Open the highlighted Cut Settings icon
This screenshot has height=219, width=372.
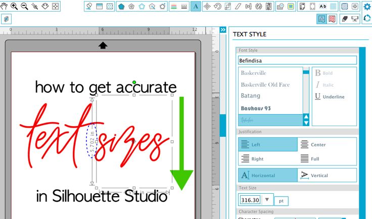click(x=321, y=19)
